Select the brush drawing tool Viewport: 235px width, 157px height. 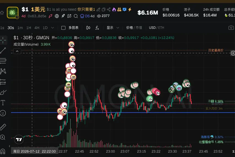(3, 92)
